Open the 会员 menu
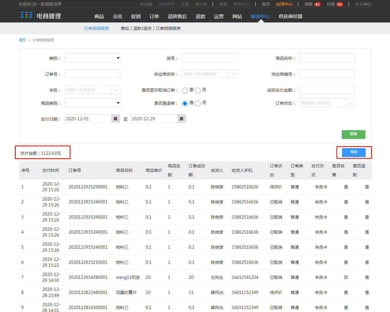 (x=117, y=16)
